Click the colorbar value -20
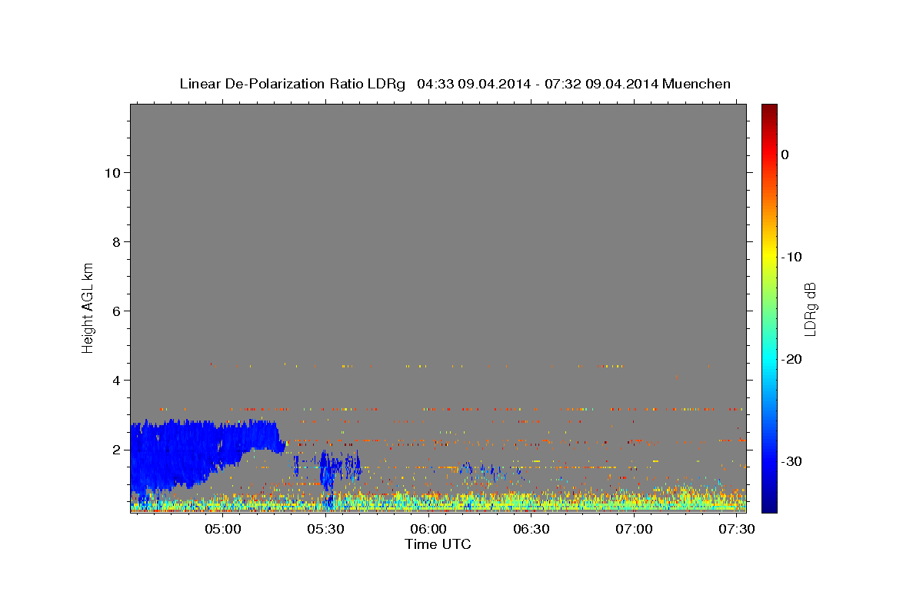Viewport: 923px width, 615px height. tap(792, 359)
